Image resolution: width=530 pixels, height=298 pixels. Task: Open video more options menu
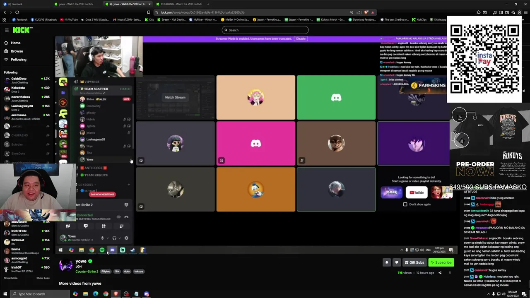(450, 273)
